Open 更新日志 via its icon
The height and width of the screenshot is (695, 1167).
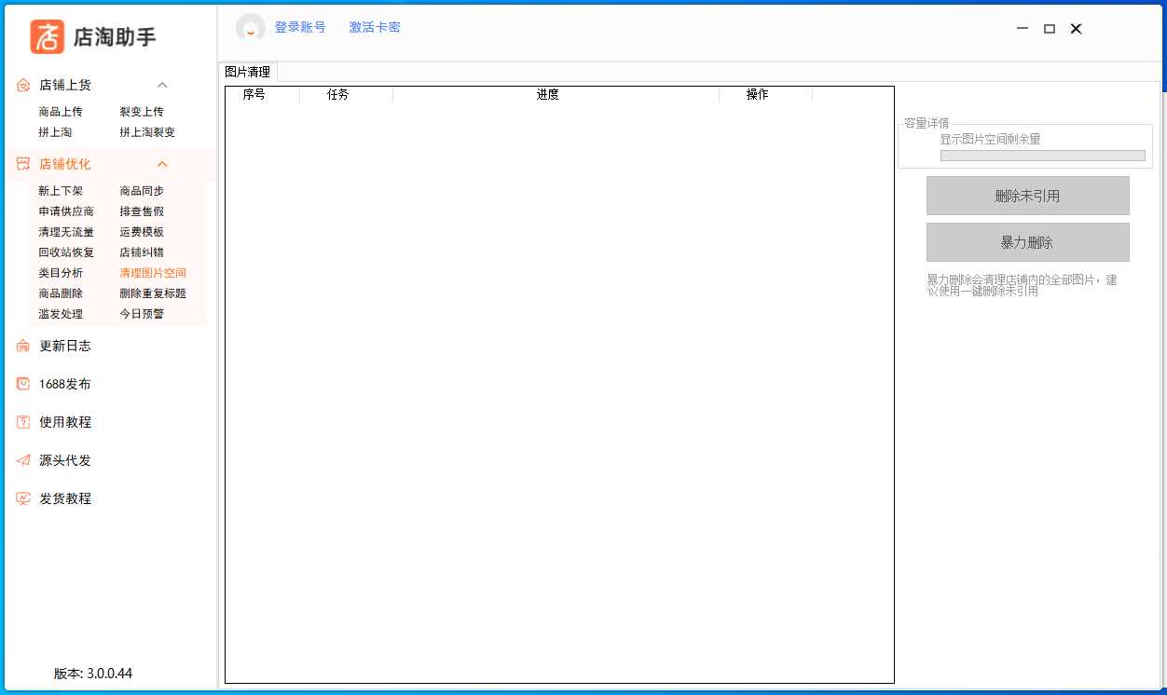pyautogui.click(x=24, y=347)
